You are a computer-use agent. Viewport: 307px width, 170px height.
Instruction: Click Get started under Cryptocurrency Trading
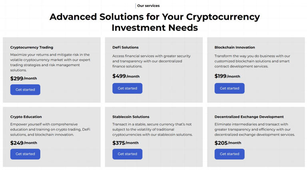click(x=25, y=90)
